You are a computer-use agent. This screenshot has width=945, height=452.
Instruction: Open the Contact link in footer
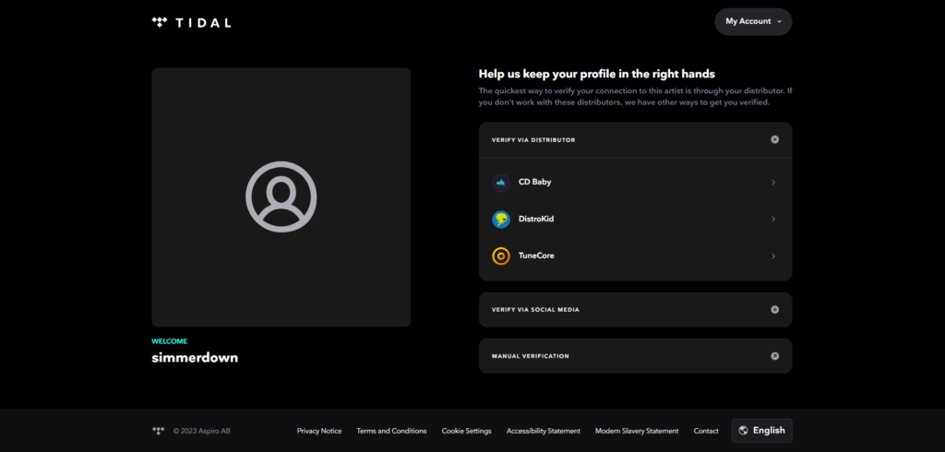706,431
